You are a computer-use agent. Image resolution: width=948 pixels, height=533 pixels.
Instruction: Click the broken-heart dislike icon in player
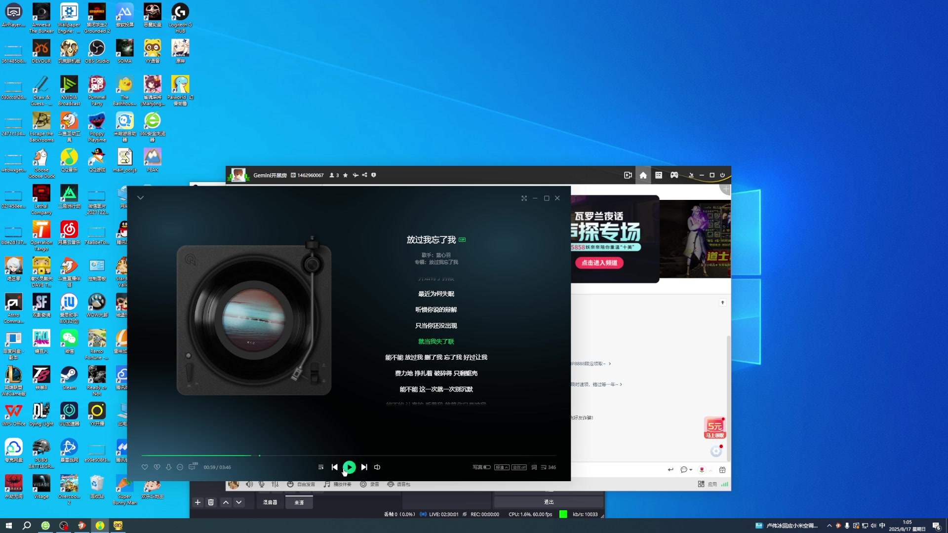157,467
